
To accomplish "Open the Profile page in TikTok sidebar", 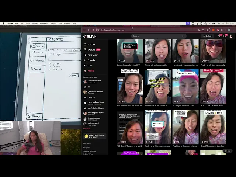I will [89, 71].
